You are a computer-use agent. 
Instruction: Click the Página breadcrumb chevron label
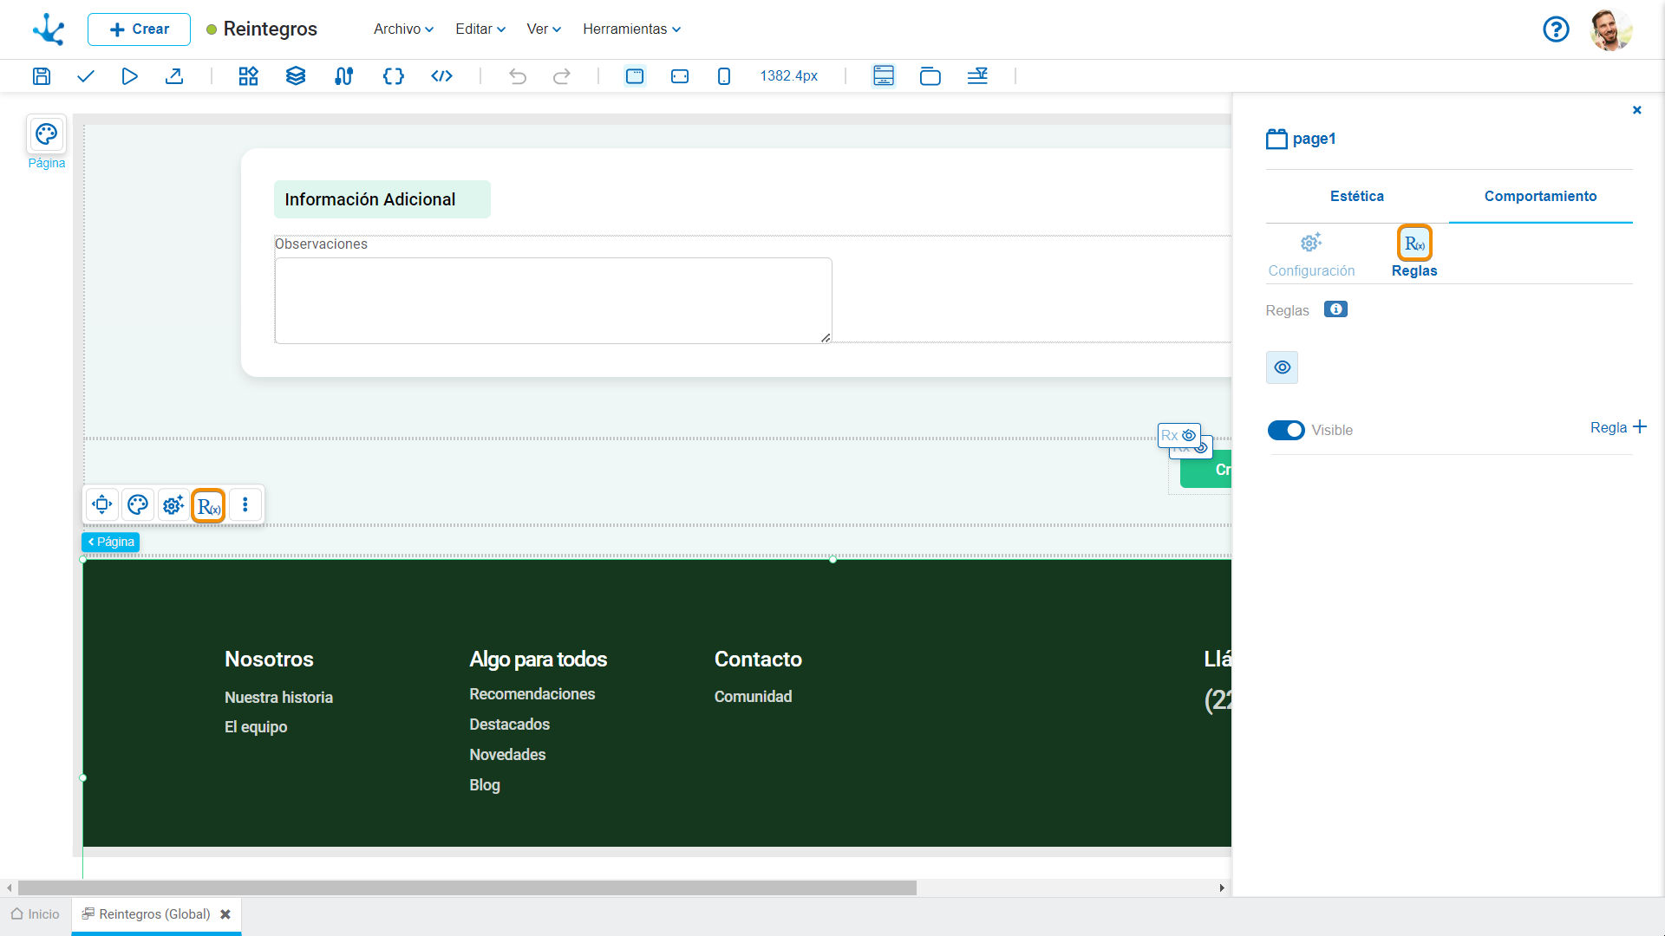[111, 542]
